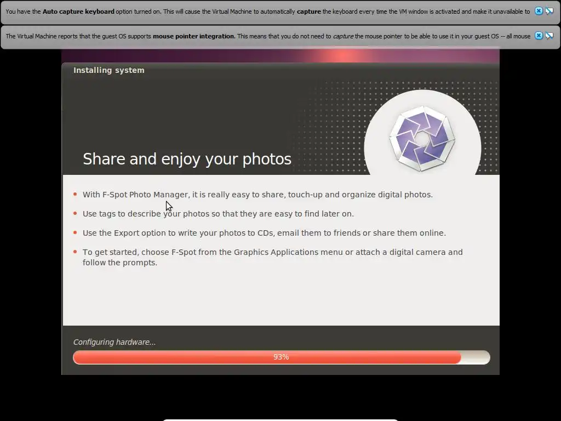Click the don't-show-again icon on Auto capture keyboard message
This screenshot has height=421, width=561.
[x=549, y=11]
